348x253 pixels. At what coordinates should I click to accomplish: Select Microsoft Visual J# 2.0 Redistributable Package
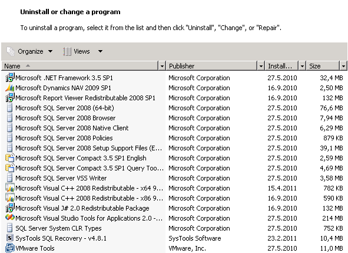(82, 208)
